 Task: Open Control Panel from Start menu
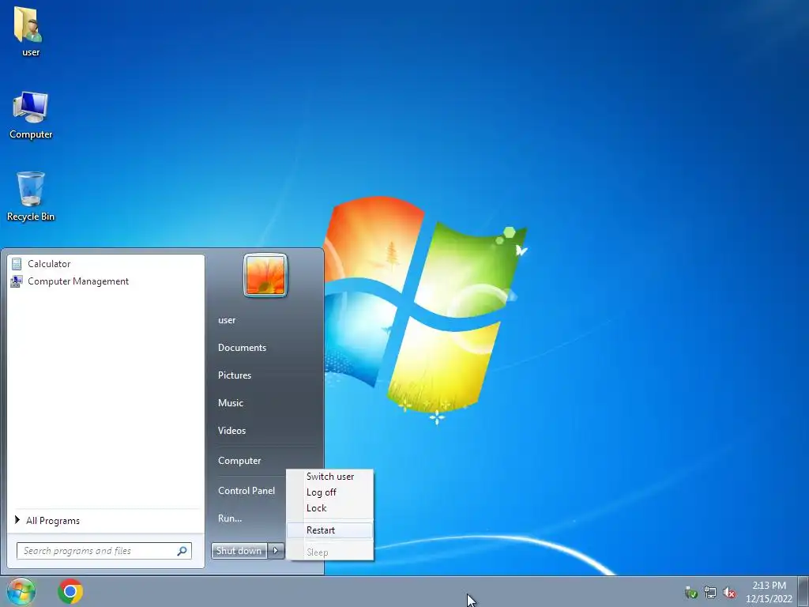(246, 491)
